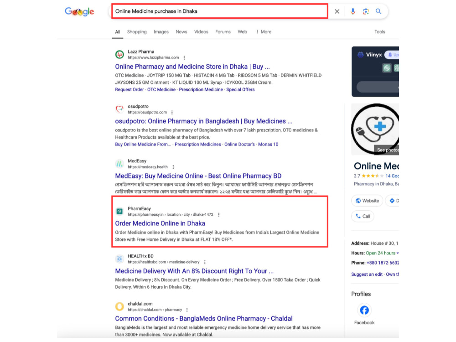Expand the More search options menu
The width and height of the screenshot is (456, 342).
tap(264, 32)
